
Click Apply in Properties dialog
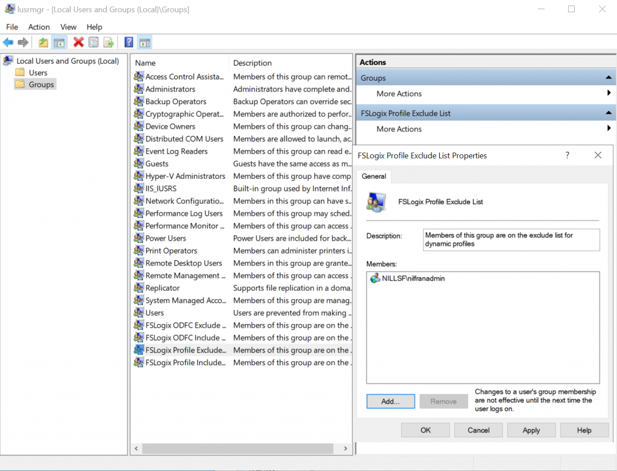[x=531, y=430]
